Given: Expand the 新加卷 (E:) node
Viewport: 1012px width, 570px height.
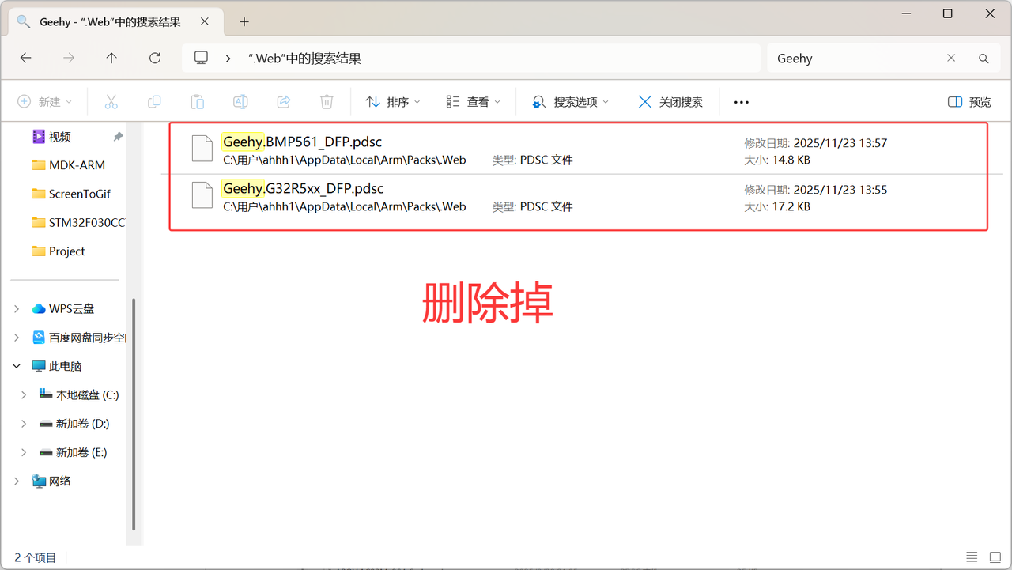Looking at the screenshot, I should (25, 453).
